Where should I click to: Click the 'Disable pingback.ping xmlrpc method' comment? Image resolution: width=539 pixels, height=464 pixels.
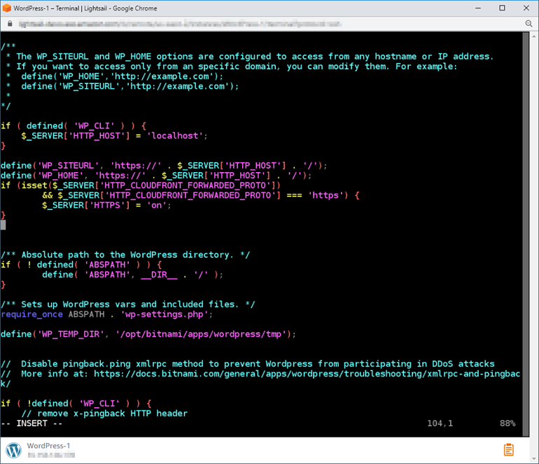click(x=248, y=364)
